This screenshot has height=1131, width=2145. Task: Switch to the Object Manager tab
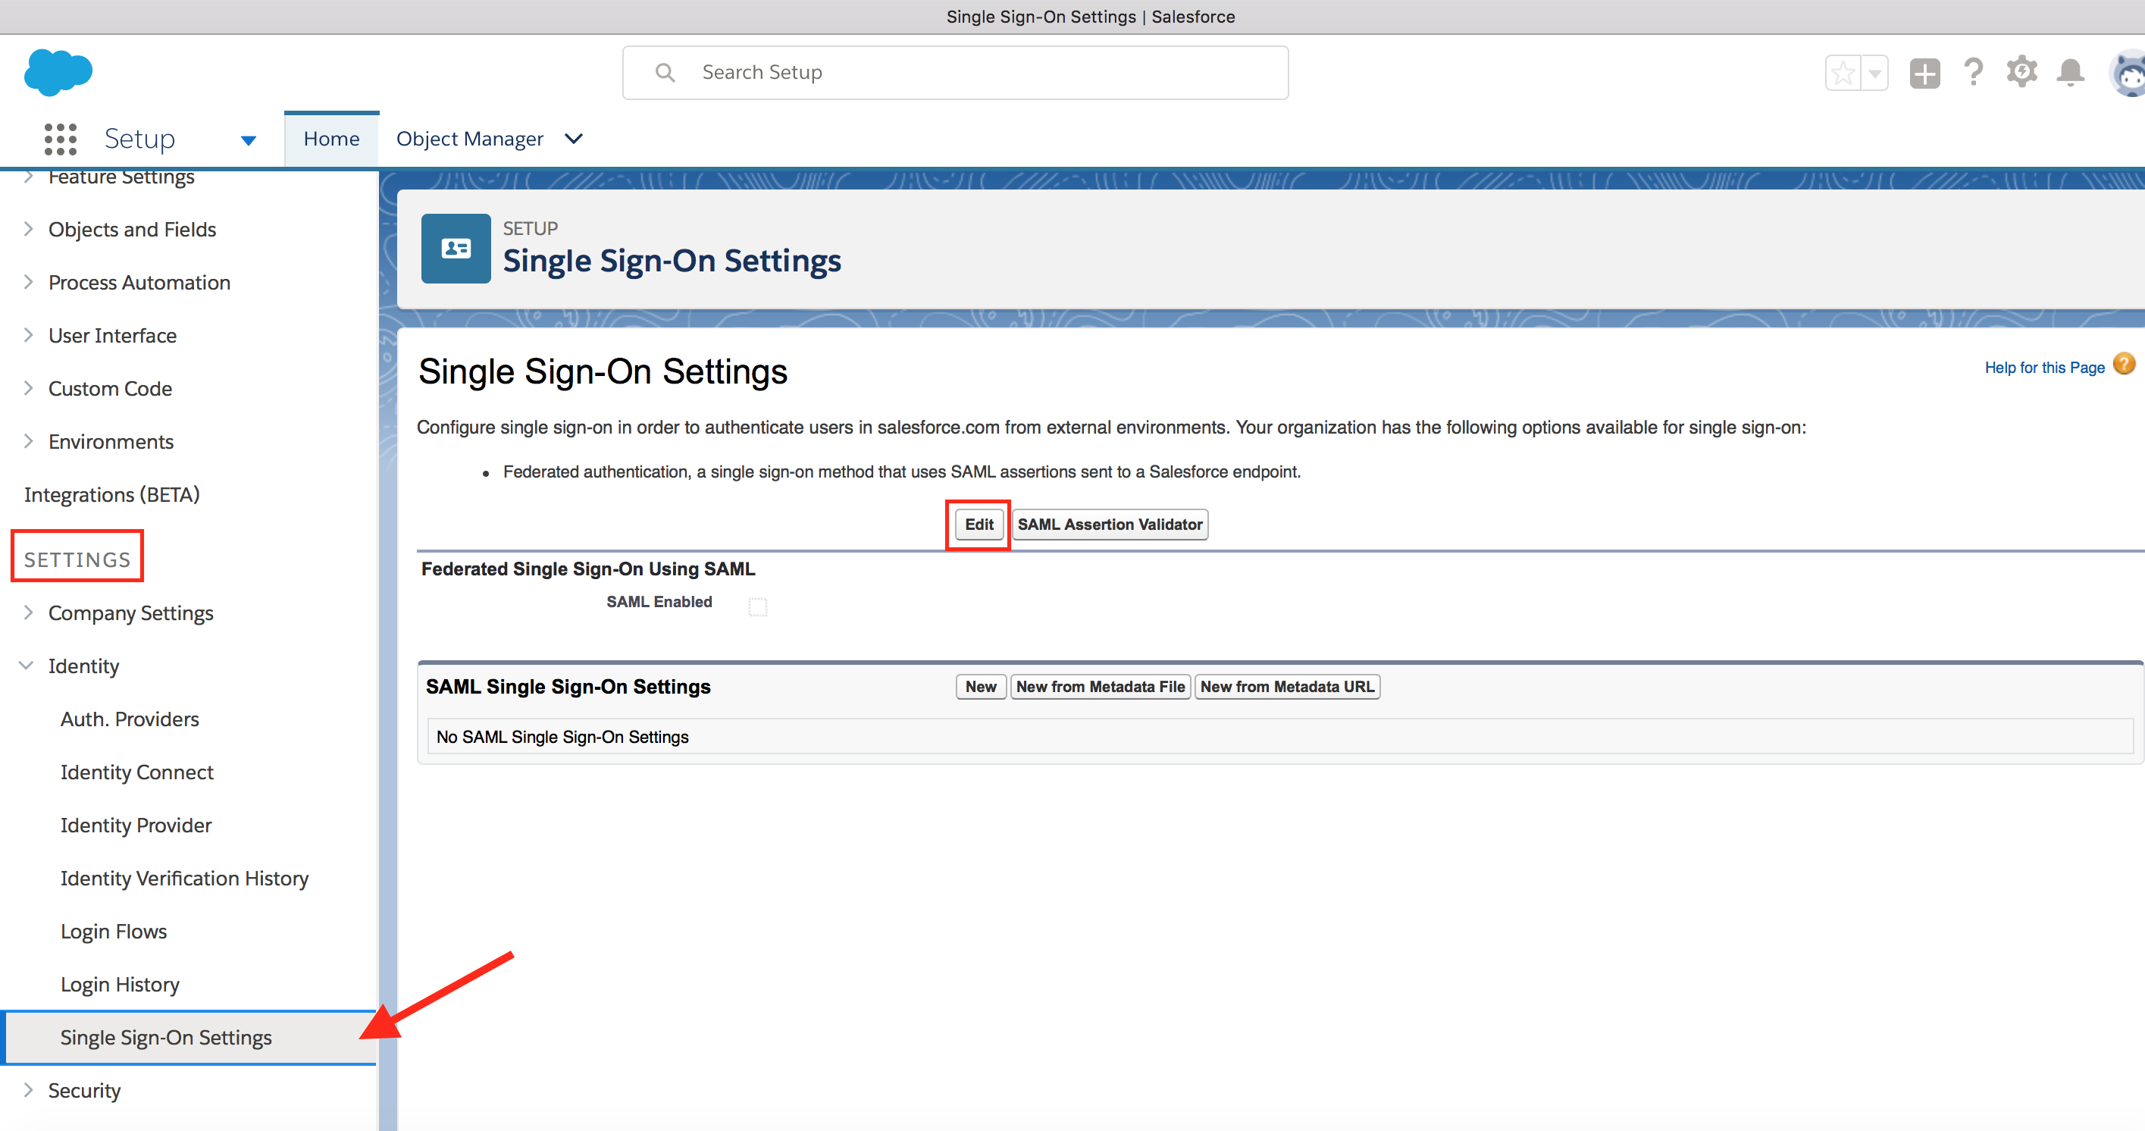coord(470,139)
